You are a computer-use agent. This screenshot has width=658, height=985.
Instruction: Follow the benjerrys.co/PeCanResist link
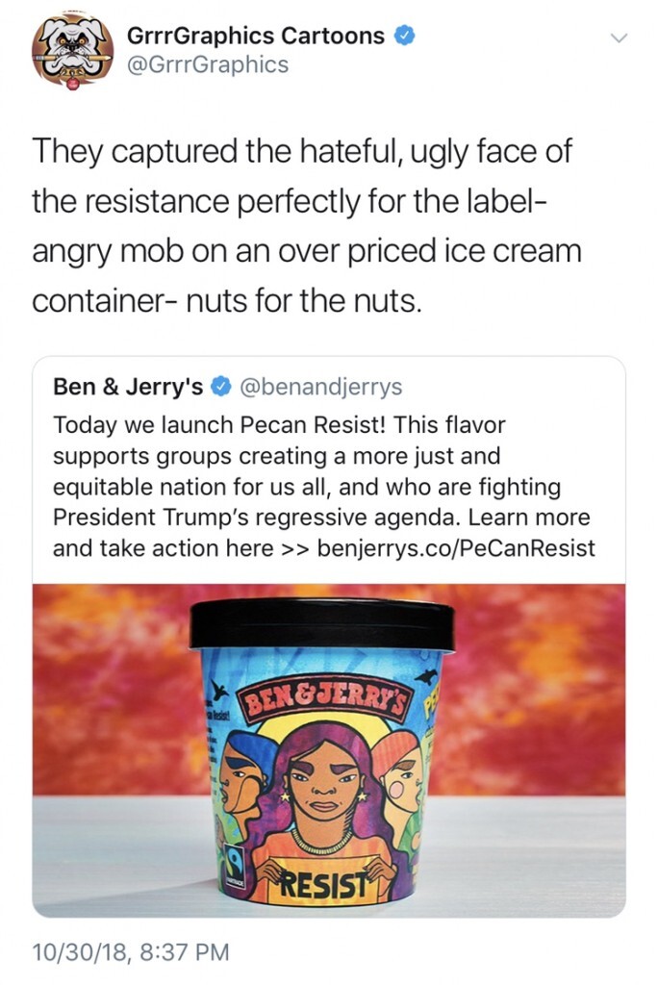[456, 548]
